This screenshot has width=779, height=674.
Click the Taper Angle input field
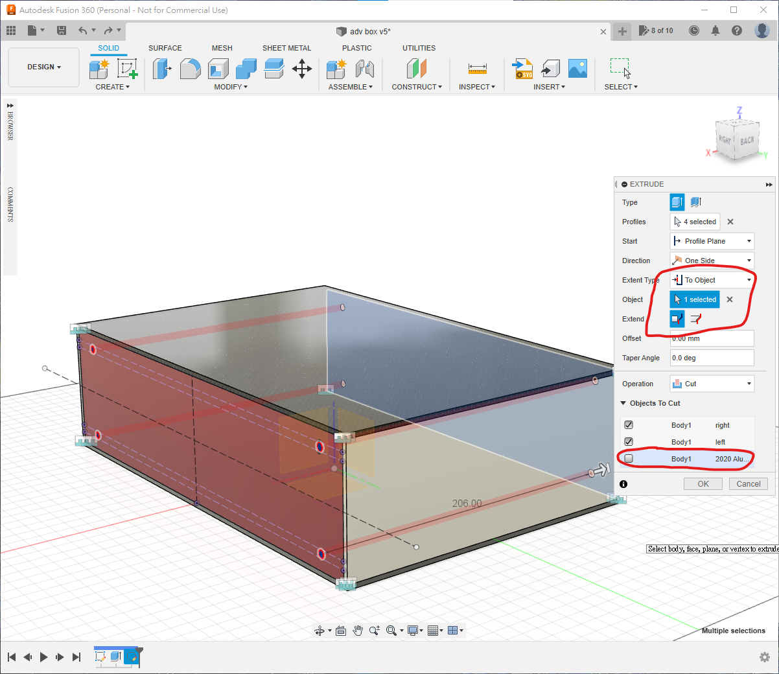click(712, 358)
